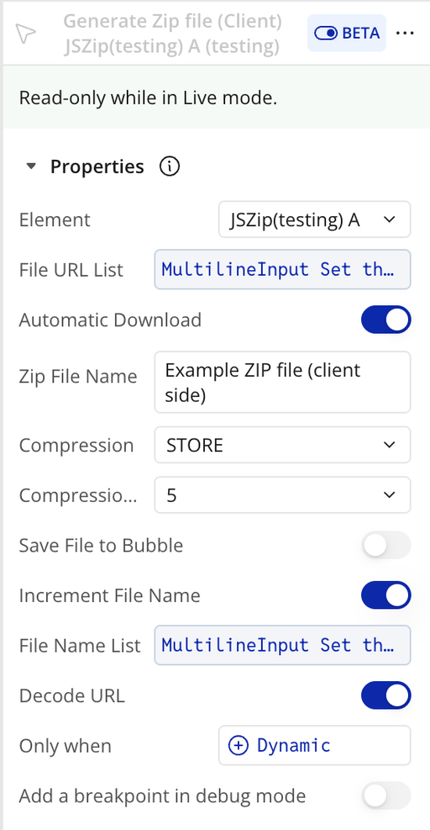The width and height of the screenshot is (430, 830).
Task: Turn off Increment File Name
Action: (x=386, y=595)
